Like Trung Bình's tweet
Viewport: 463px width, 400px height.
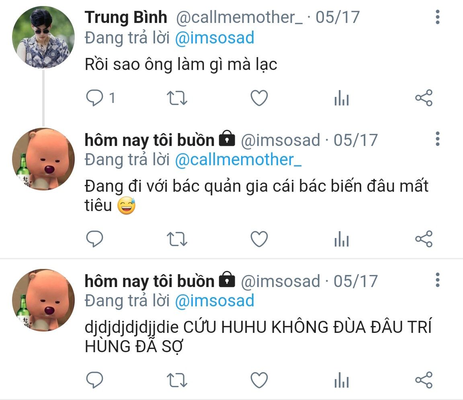click(x=259, y=98)
